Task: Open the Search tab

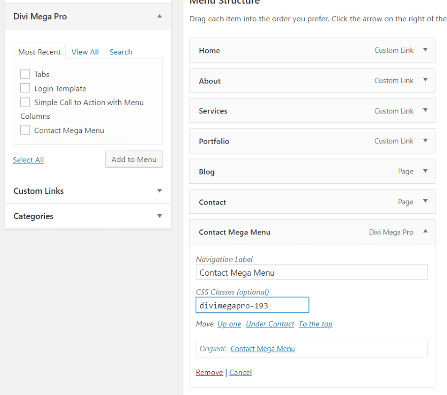Action: click(121, 52)
